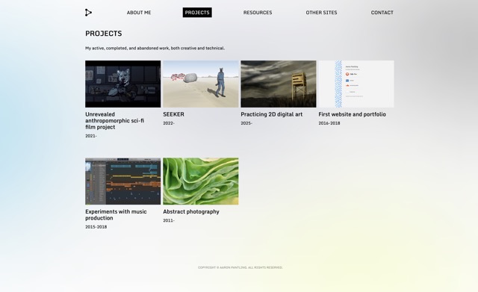This screenshot has height=292, width=478.
Task: Click the Practicing 2D digital art title
Action: click(272, 114)
